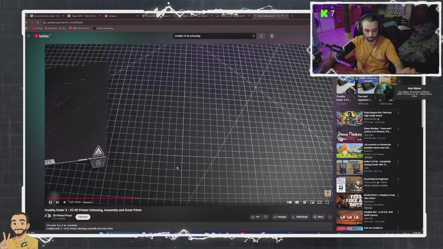Open the 3D Printed Props channel name
443x249 pixels.
click(62, 215)
